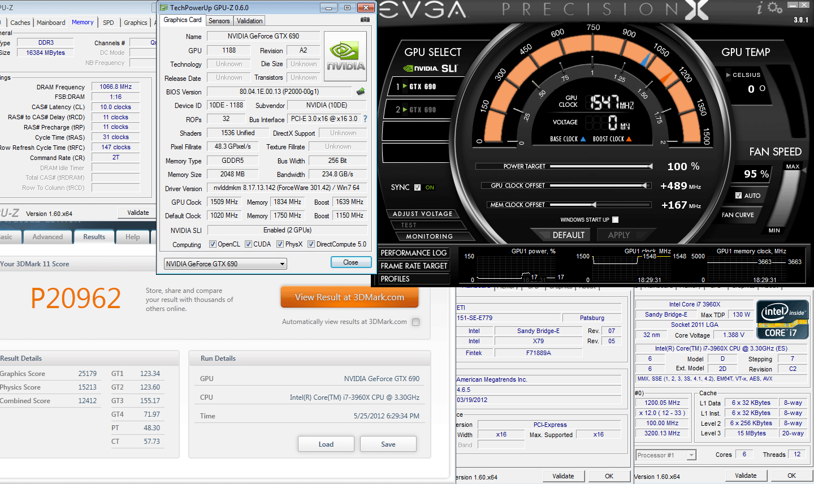Open the FAN CURVE settings
The image size is (814, 484).
coord(738,215)
